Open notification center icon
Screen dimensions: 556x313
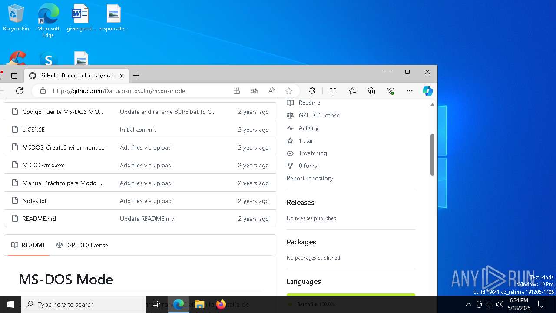click(x=542, y=304)
